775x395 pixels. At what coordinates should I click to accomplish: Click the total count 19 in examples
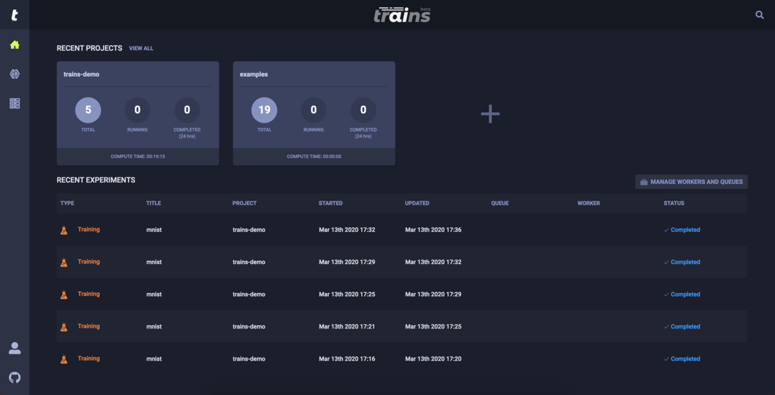tap(264, 110)
